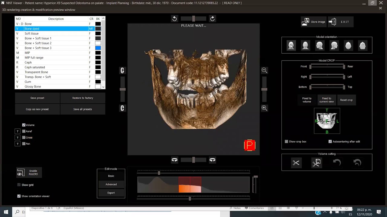Select the front-facing head model orientation
The height and width of the screenshot is (217, 387).
pyautogui.click(x=291, y=46)
